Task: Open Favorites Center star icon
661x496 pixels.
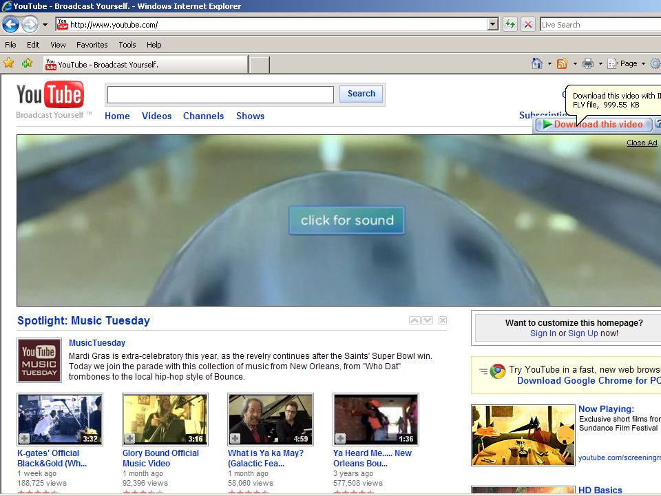Action: click(x=9, y=63)
